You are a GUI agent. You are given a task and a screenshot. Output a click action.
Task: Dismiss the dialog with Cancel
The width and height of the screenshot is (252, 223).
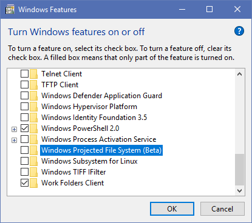click(222, 209)
